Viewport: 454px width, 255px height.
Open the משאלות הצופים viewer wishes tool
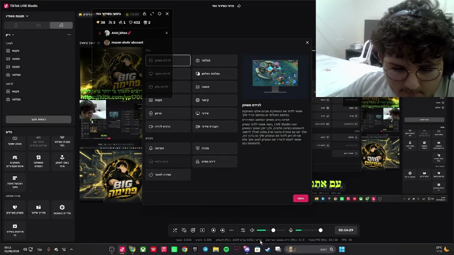pos(38,161)
